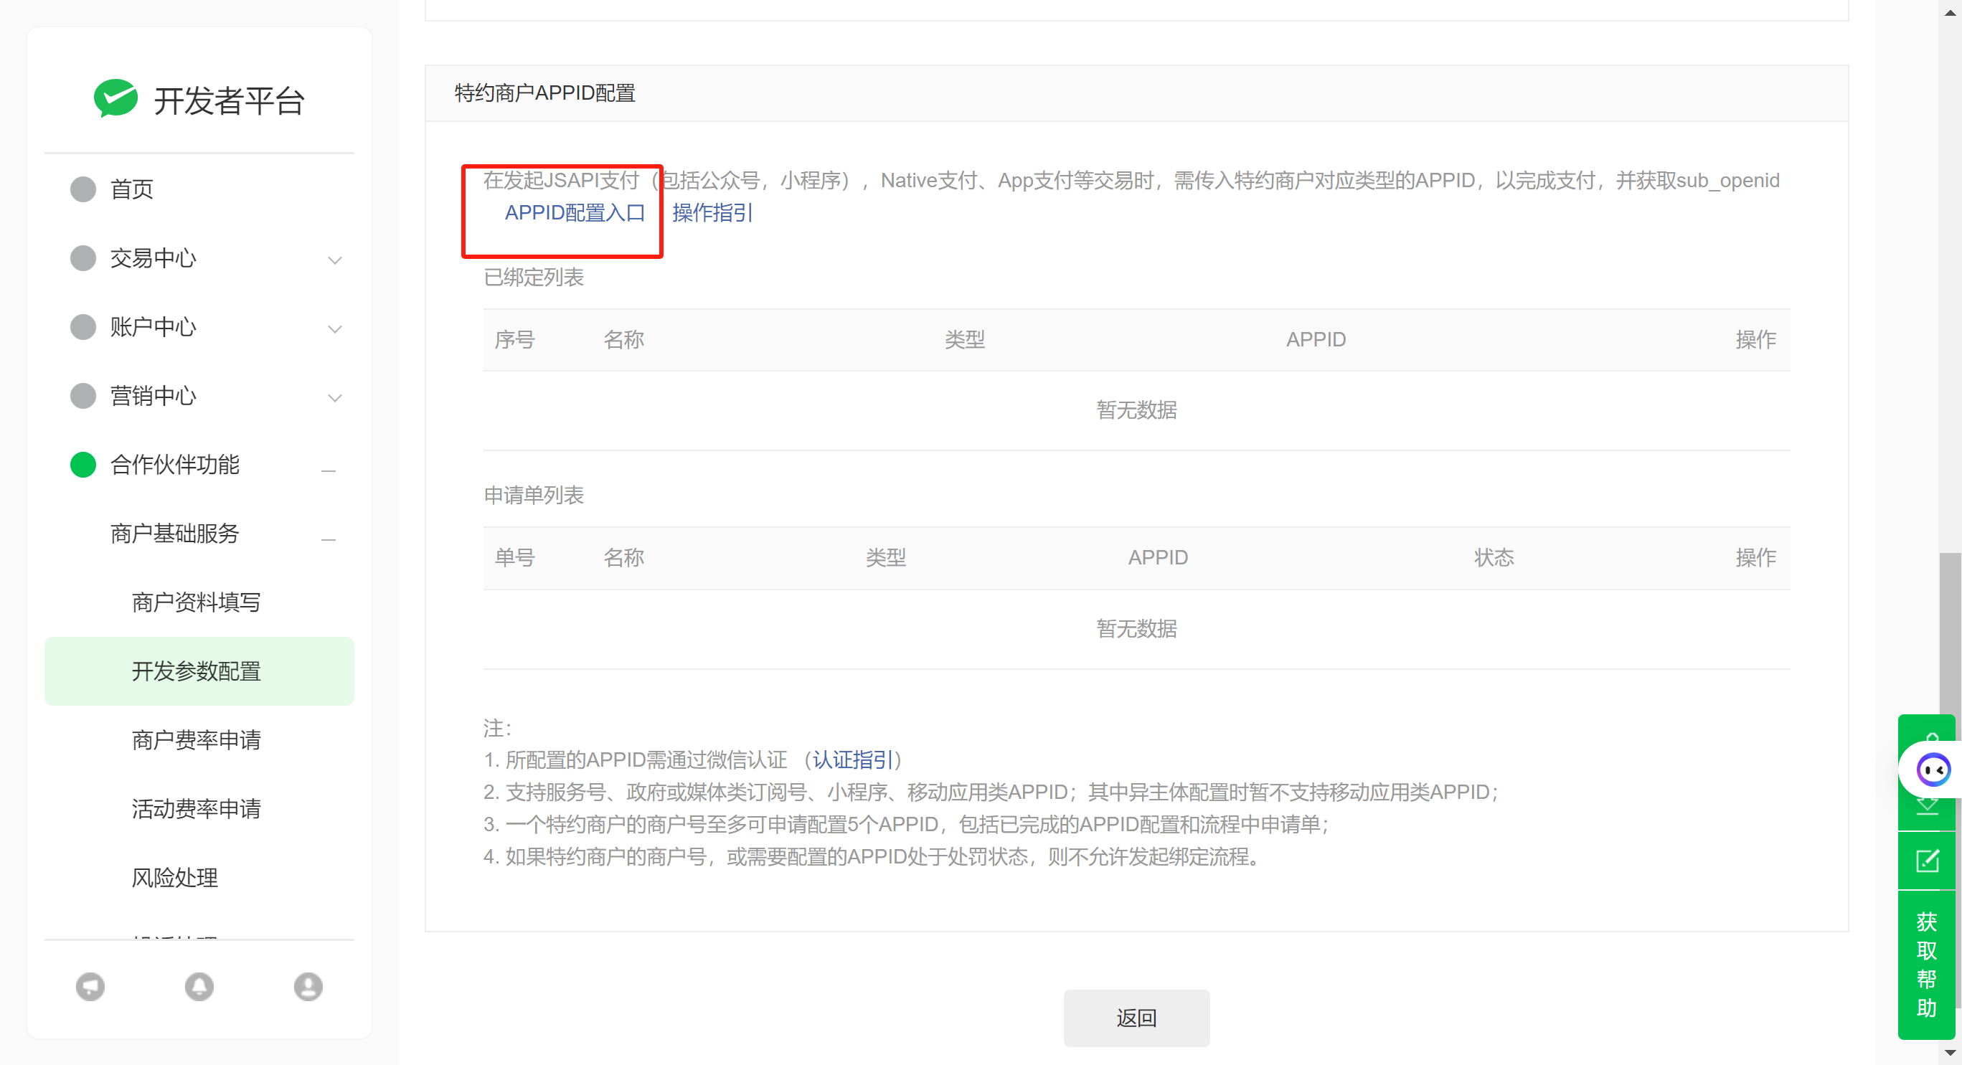This screenshot has height=1065, width=1962.
Task: Open the 操作指引 link
Action: click(712, 212)
